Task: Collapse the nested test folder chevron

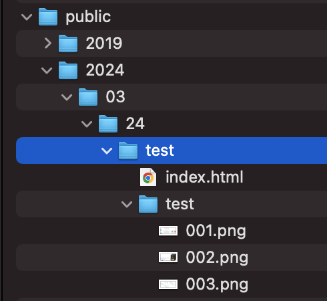Action: [127, 204]
